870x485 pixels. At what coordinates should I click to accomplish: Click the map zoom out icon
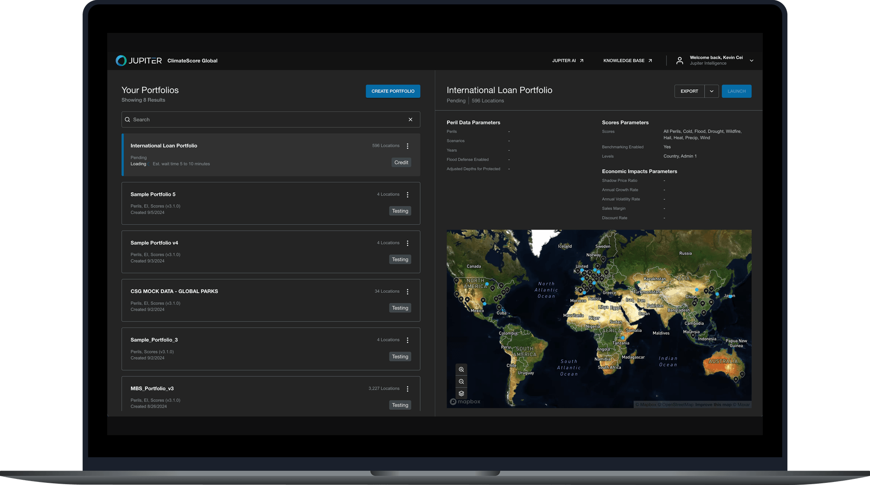(x=461, y=381)
